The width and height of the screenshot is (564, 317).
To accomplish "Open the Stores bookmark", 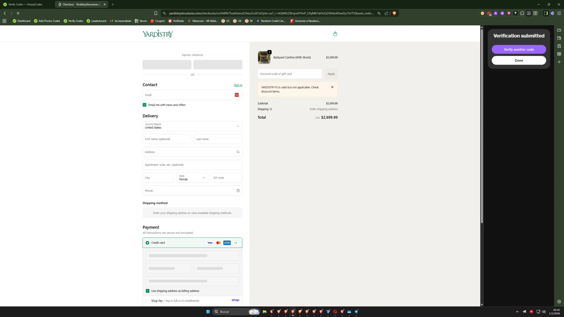I will [x=141, y=21].
